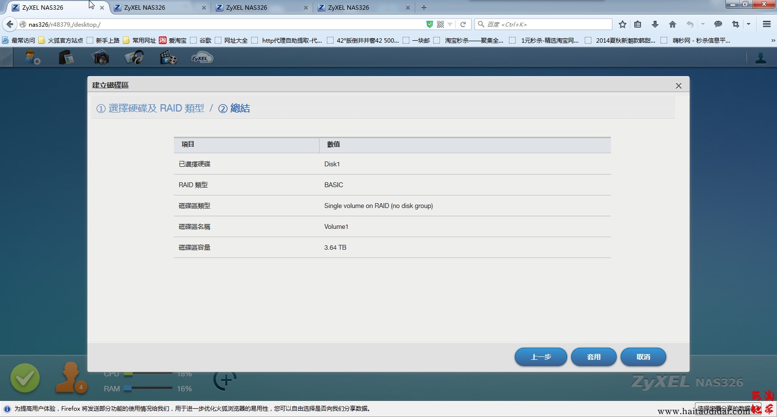
Task: Close the 建立磁碟區 dialog with the X
Action: pyautogui.click(x=678, y=86)
